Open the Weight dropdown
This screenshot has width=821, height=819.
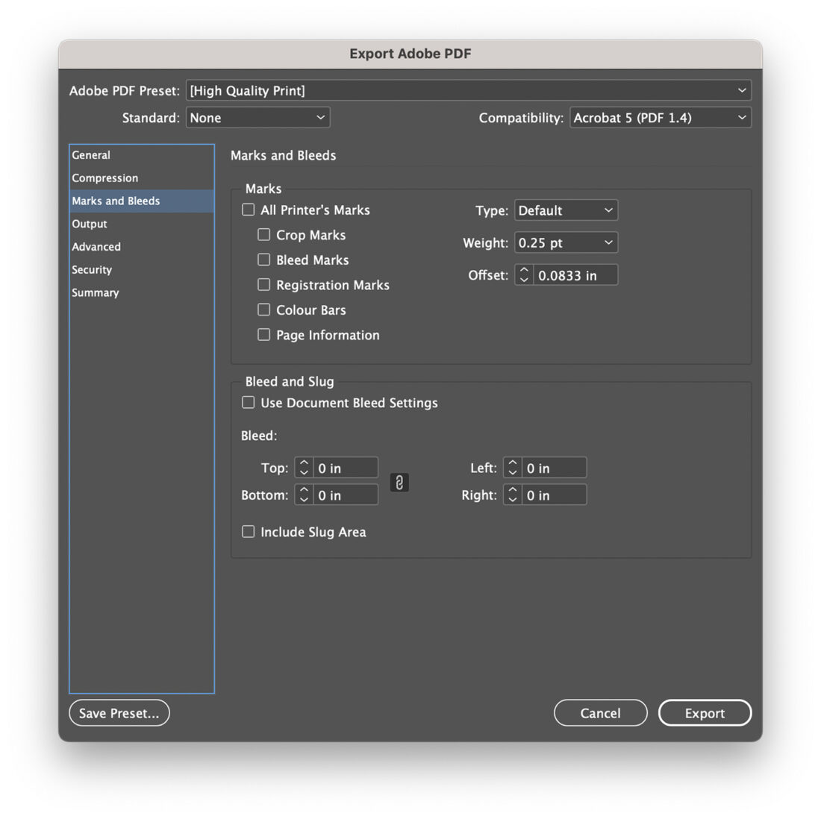click(565, 242)
